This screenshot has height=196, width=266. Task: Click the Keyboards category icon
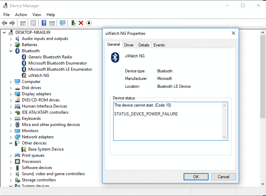pos(17,118)
